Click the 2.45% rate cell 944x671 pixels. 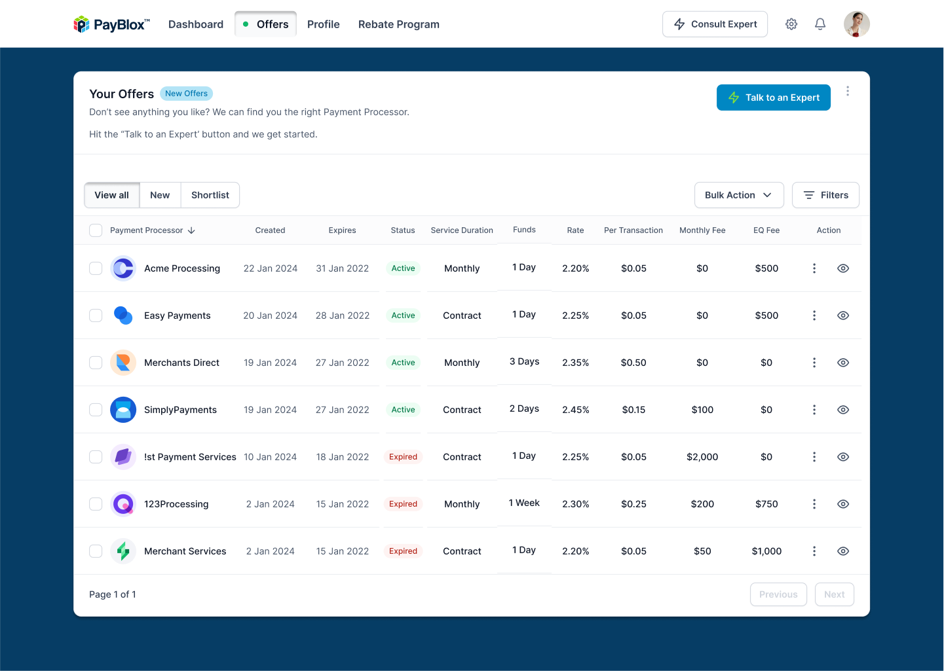(x=576, y=410)
